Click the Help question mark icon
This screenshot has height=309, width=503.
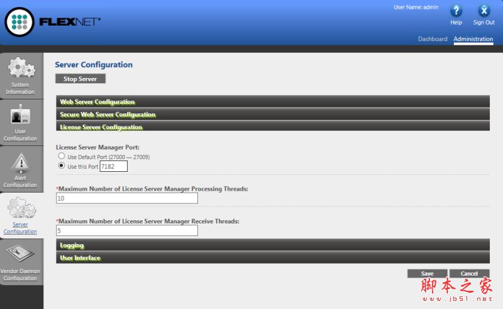pos(456,11)
